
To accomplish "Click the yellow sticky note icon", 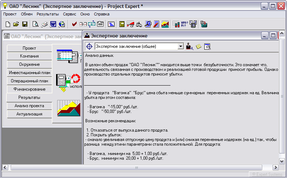I will (x=199, y=46).
